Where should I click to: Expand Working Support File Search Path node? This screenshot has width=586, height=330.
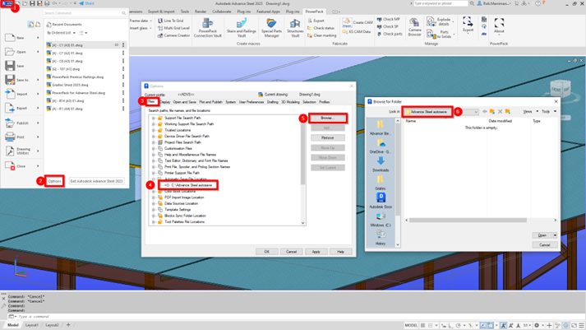click(153, 123)
